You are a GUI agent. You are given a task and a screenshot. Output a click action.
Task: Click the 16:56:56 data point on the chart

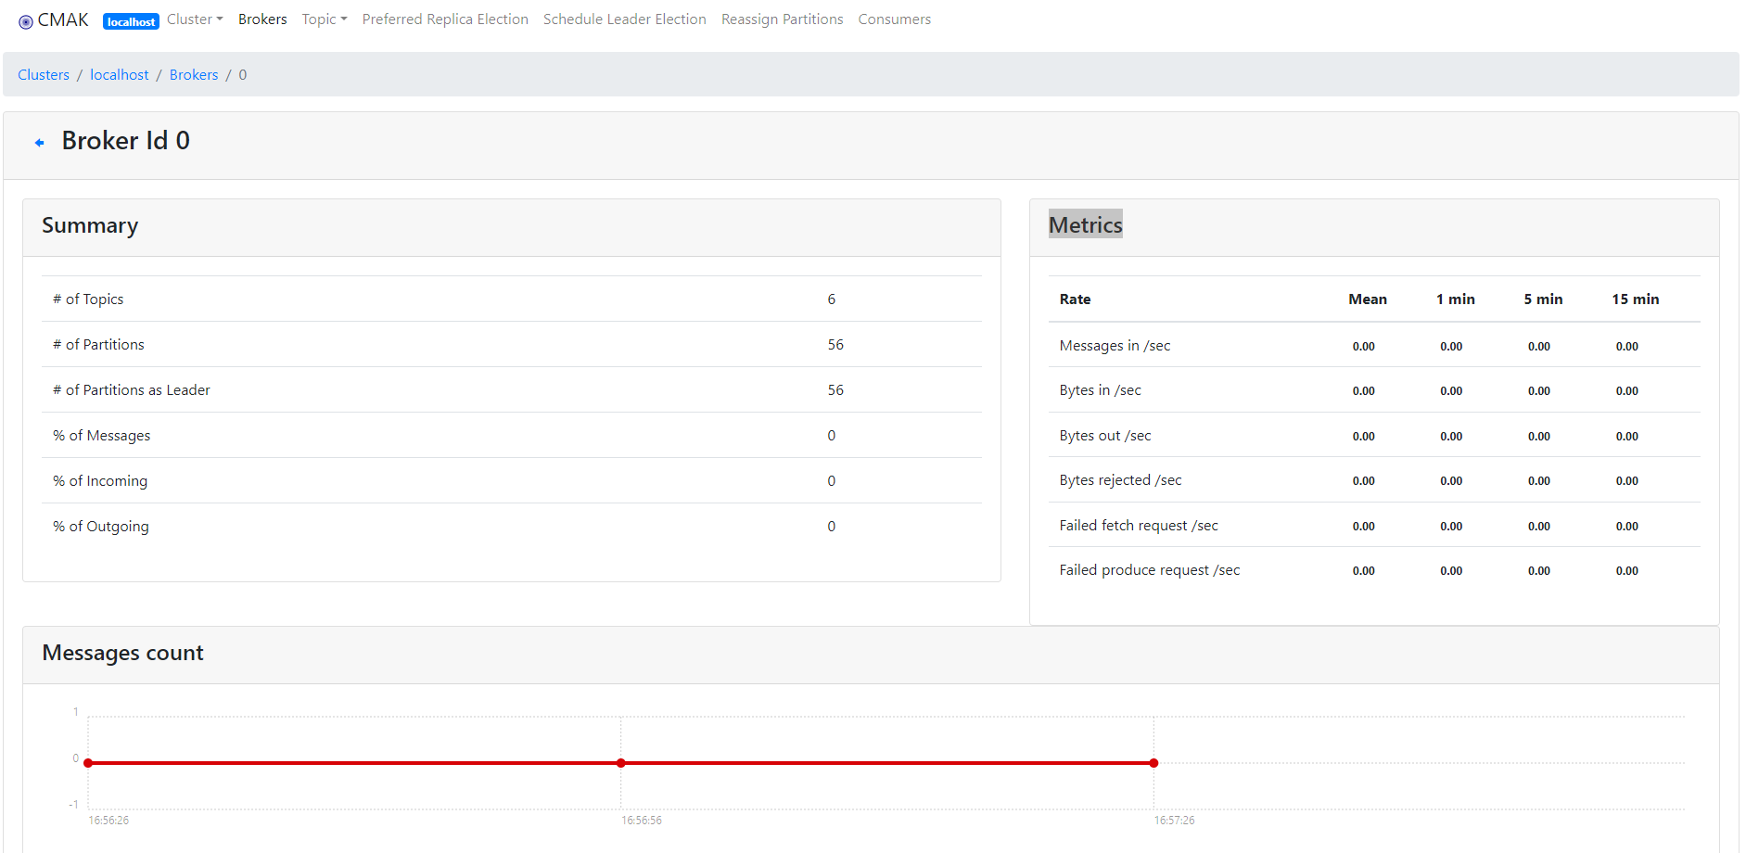621,763
